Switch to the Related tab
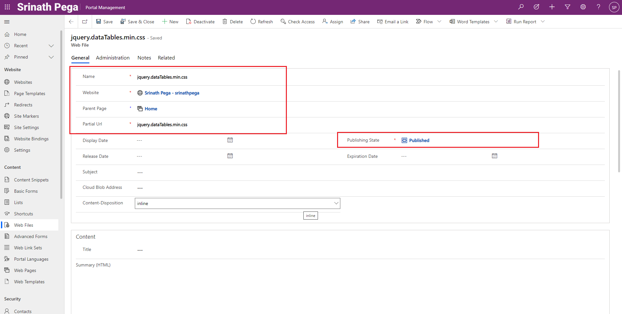622x314 pixels. coord(166,58)
